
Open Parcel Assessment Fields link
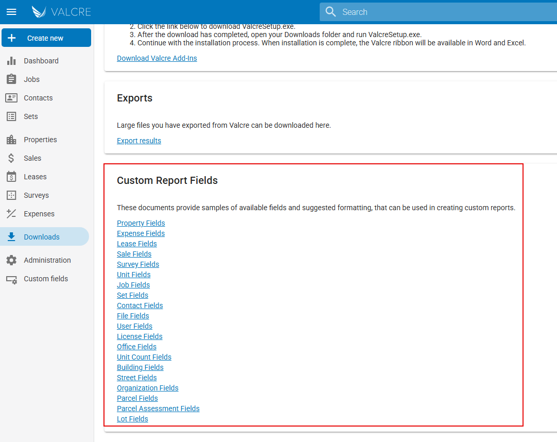[158, 409]
